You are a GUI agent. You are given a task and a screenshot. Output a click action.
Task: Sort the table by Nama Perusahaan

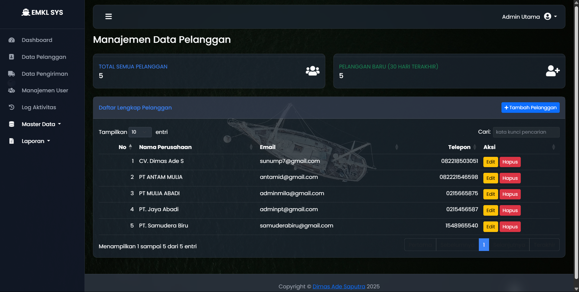[x=165, y=147]
